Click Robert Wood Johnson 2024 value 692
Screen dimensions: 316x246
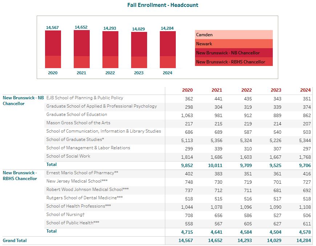307,191
